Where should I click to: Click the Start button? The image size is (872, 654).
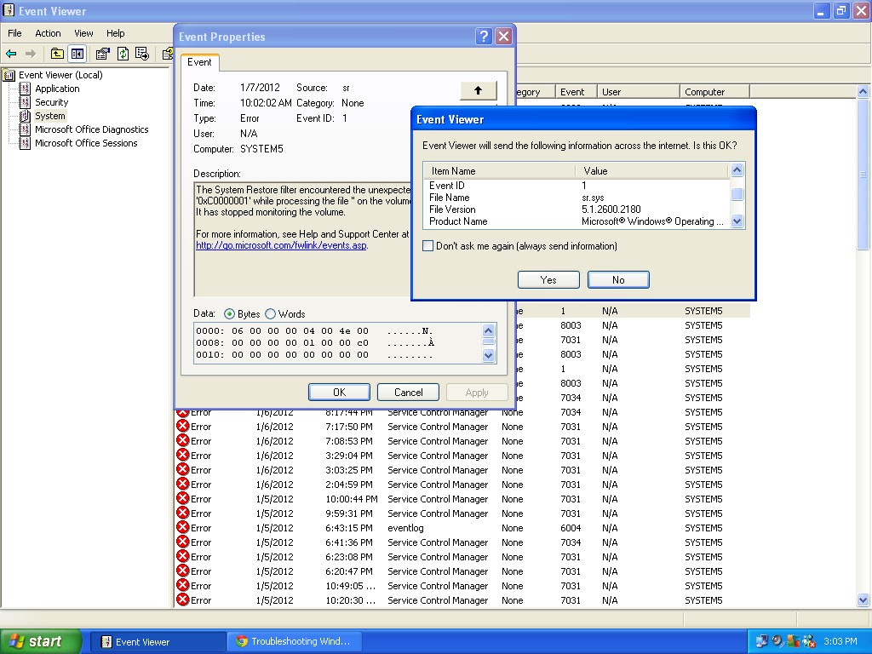41,641
